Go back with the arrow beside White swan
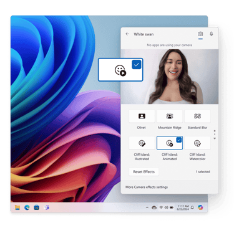 coord(127,34)
